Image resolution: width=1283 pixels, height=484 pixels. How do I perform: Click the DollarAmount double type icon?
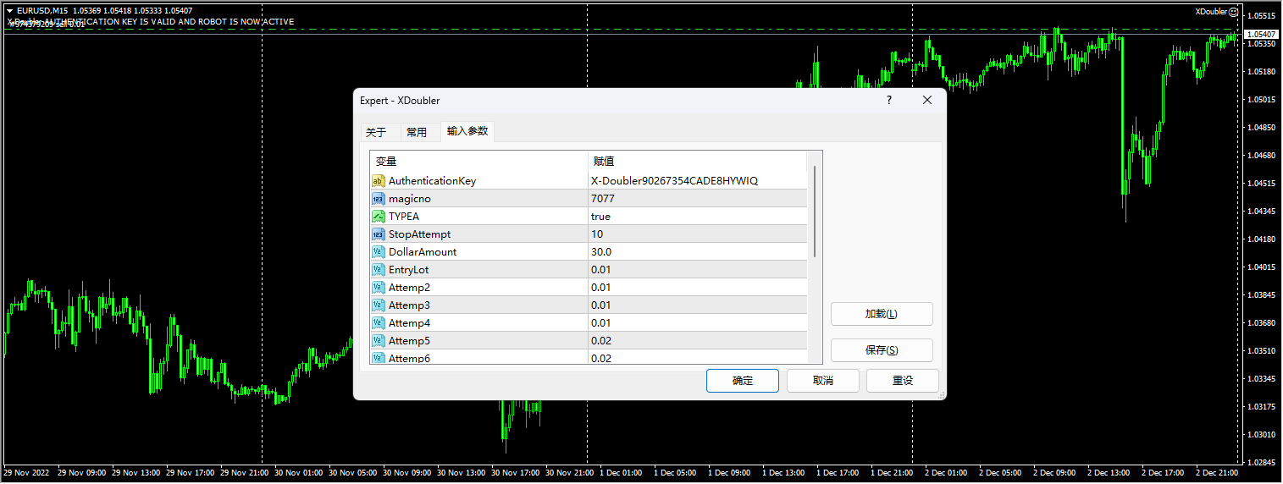[379, 252]
